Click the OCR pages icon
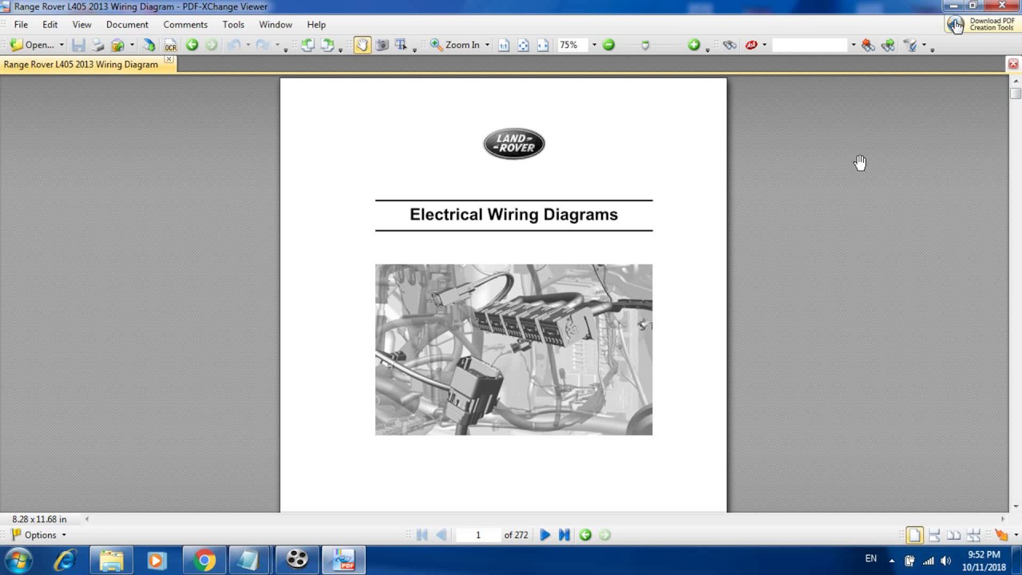This screenshot has height=575, width=1022. [x=170, y=45]
